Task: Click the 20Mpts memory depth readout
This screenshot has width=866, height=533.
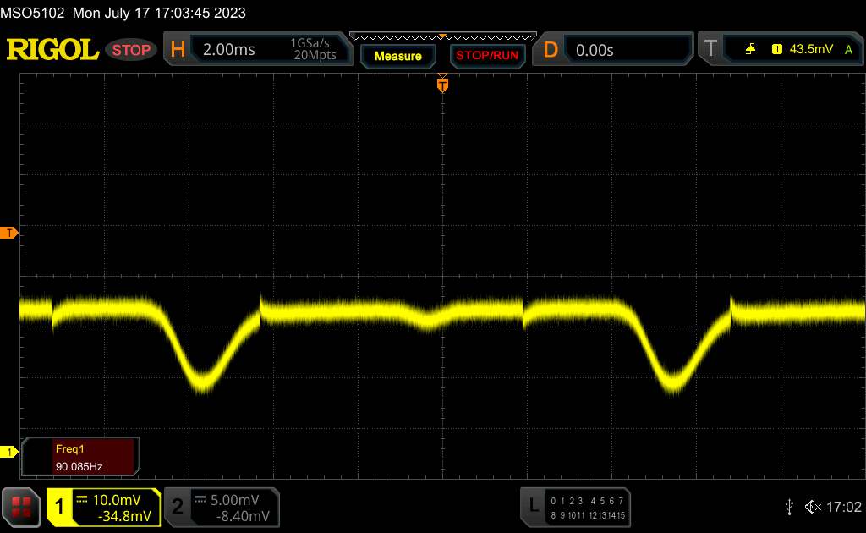Action: (x=315, y=55)
